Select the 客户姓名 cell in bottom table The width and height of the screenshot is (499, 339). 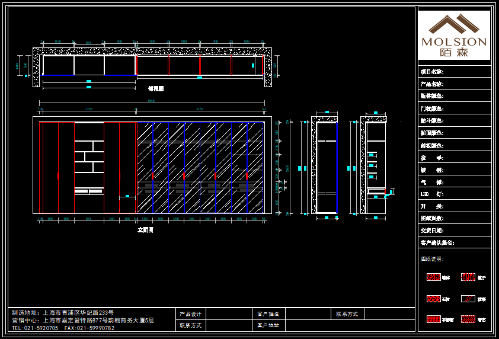268,314
